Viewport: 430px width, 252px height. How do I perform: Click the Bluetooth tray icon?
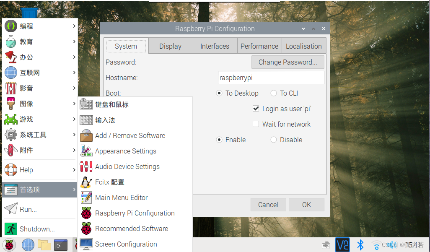pyautogui.click(x=360, y=245)
